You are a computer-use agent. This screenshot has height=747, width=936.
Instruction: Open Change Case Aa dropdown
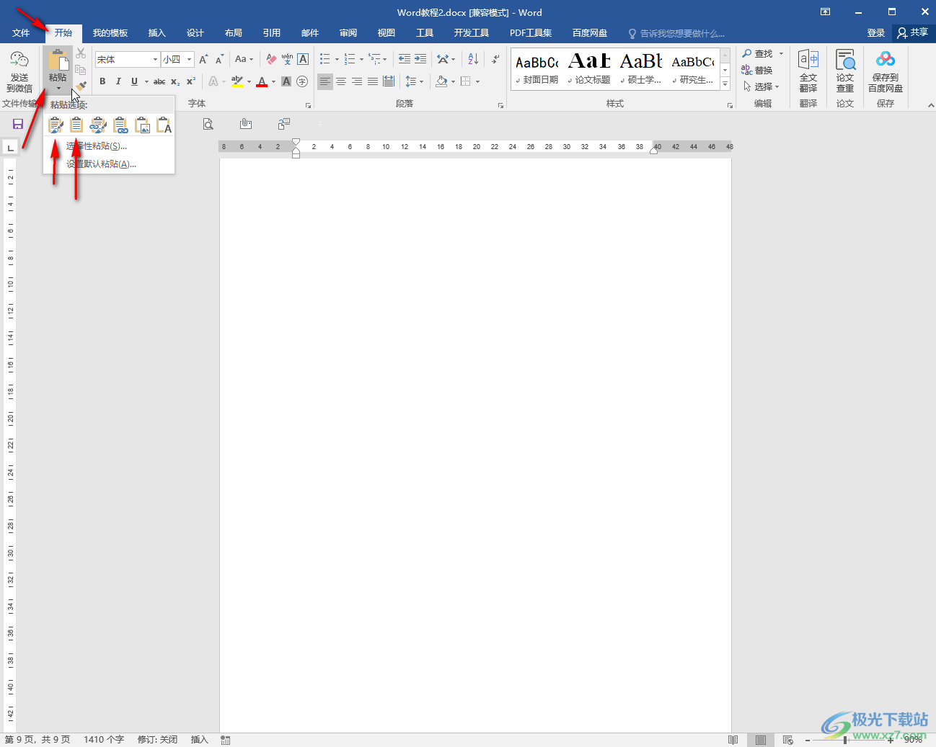pos(244,59)
